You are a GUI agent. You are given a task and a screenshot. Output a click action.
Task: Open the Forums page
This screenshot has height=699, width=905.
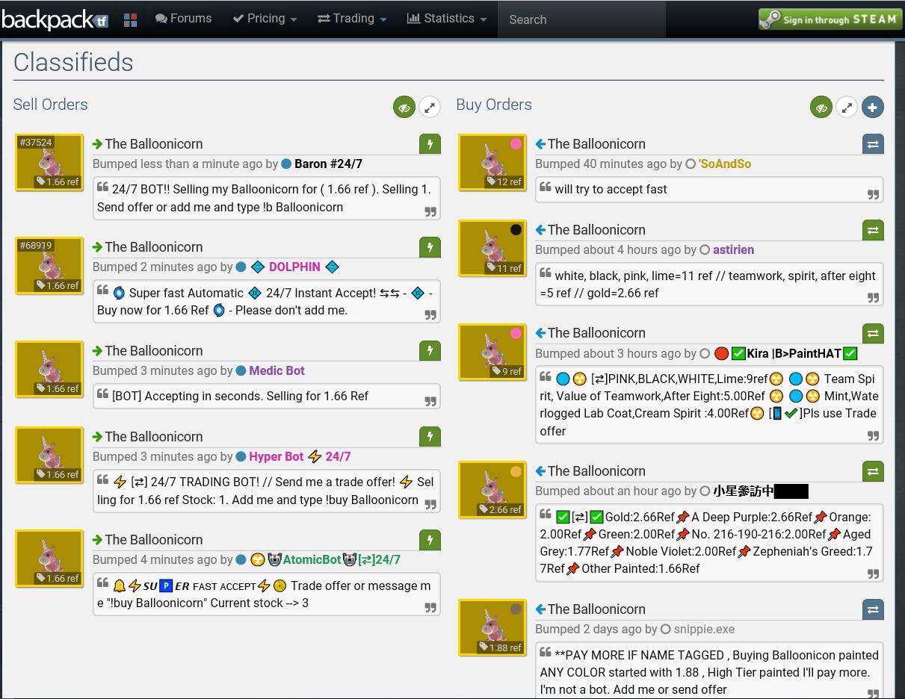click(x=184, y=19)
